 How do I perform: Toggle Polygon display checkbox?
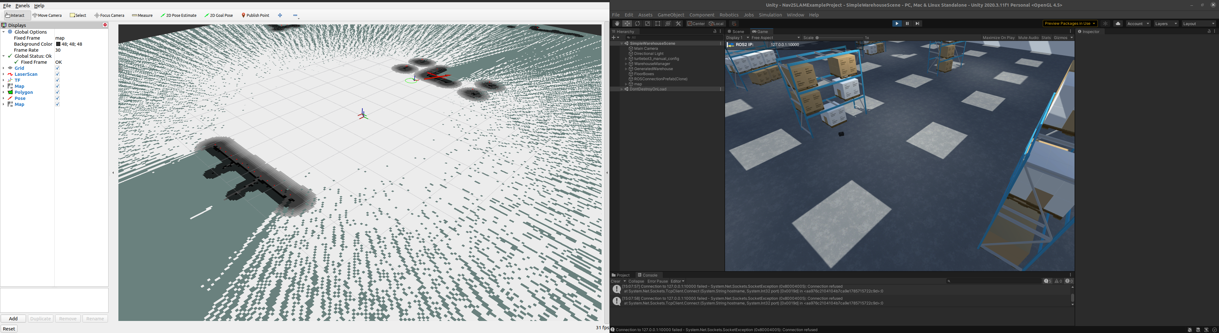(x=57, y=92)
